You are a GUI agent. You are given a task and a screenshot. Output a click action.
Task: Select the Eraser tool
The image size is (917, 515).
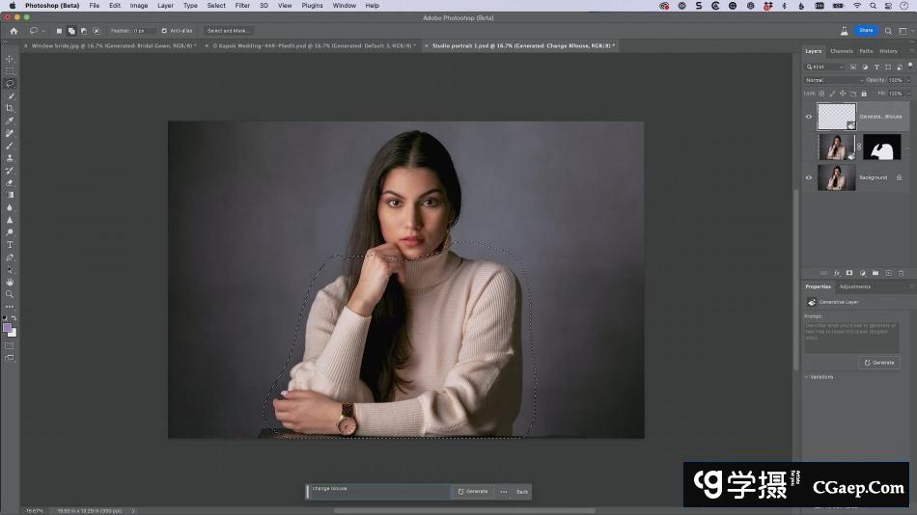[10, 182]
